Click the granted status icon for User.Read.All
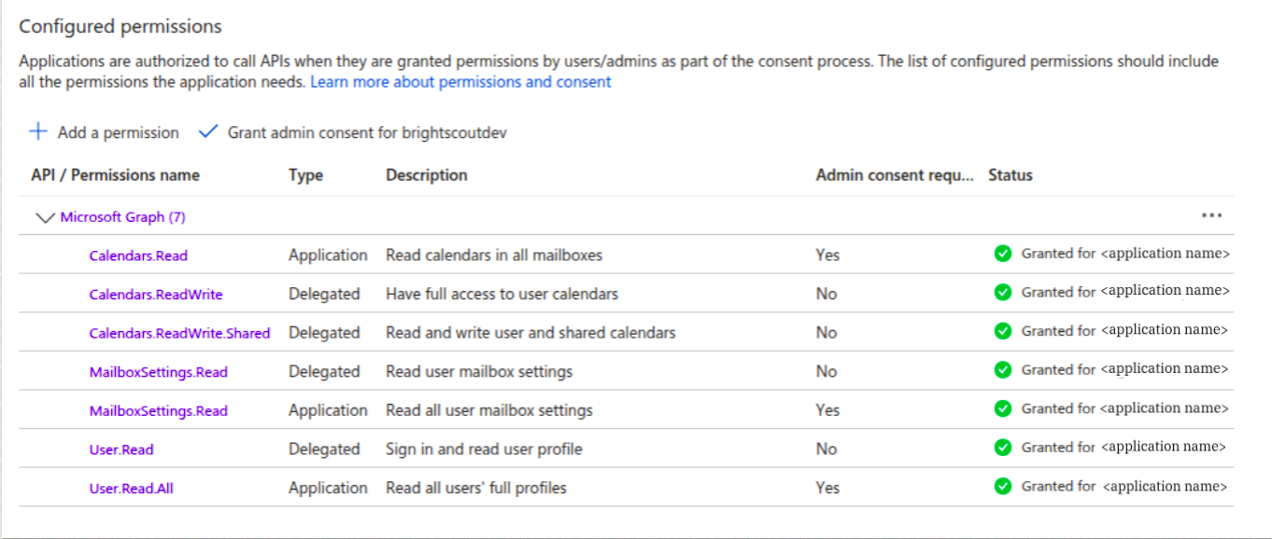 pyautogui.click(x=1001, y=486)
